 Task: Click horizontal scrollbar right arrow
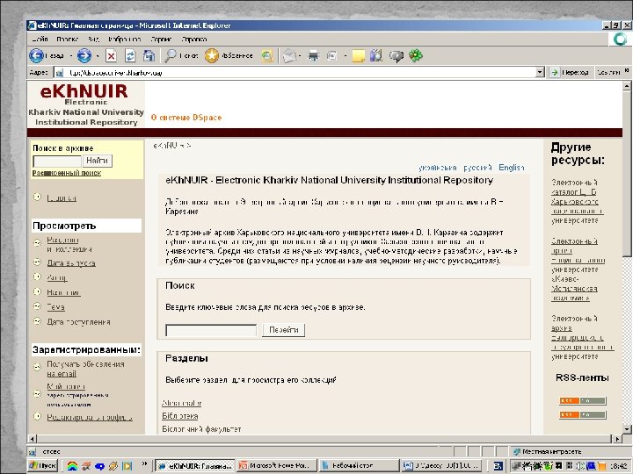pos(617,439)
